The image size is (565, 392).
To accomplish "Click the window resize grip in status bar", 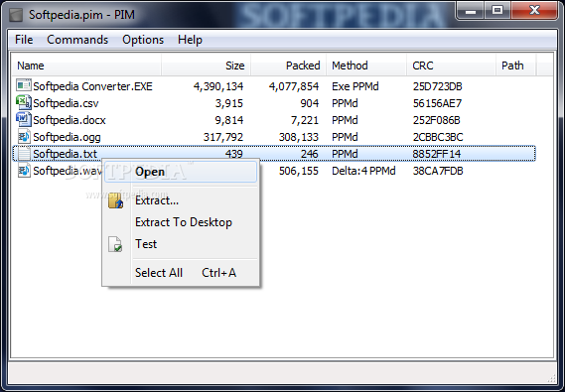I will tap(552, 378).
